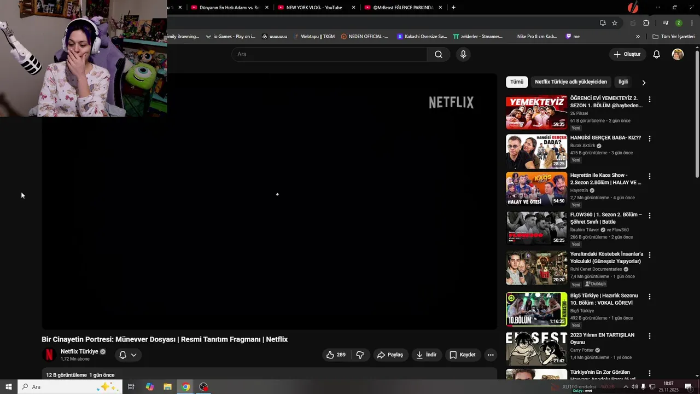Like the video with 289 likes
The image size is (700, 394).
[336, 355]
